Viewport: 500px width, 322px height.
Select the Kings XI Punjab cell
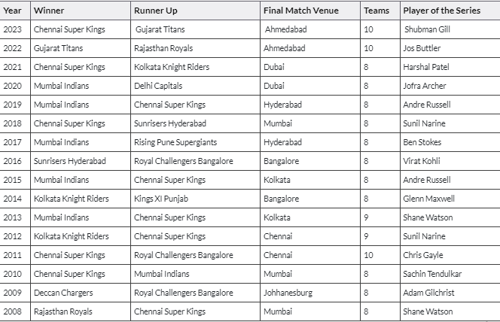click(159, 199)
